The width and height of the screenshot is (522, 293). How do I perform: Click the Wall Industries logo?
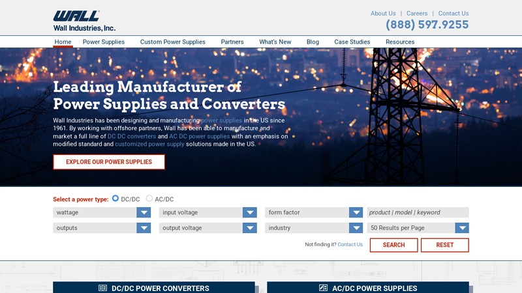coord(84,21)
